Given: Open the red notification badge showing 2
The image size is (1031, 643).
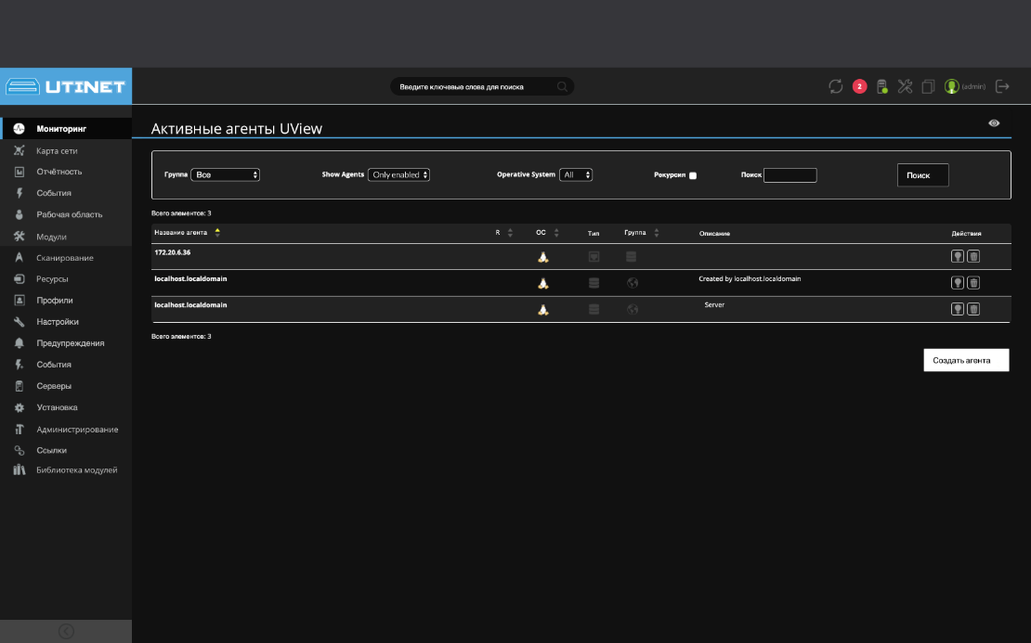Looking at the screenshot, I should tap(859, 86).
